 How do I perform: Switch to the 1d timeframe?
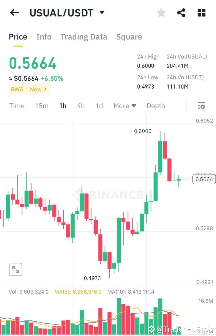[99, 106]
